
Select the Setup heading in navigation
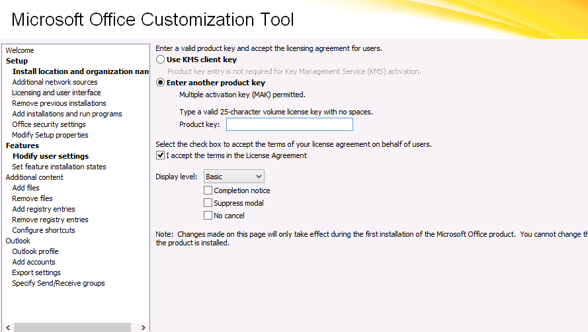[17, 61]
